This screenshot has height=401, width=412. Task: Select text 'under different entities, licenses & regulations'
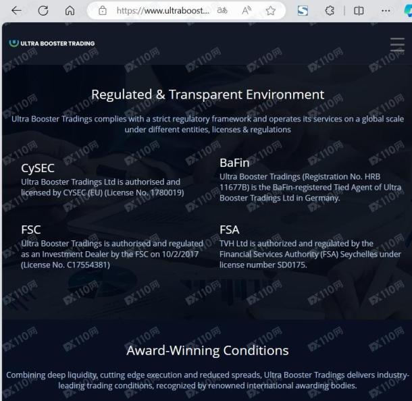point(207,130)
